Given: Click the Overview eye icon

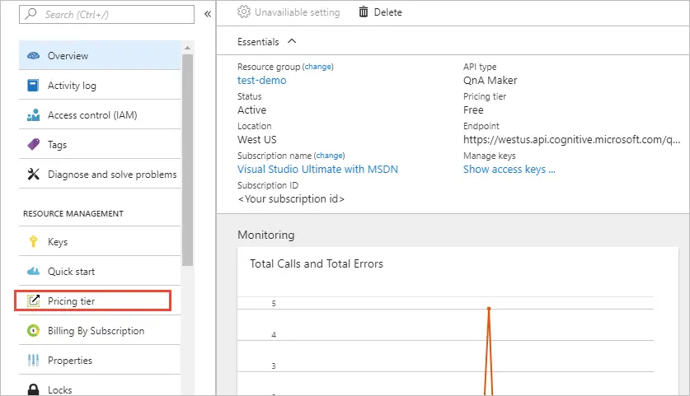Looking at the screenshot, I should point(34,56).
